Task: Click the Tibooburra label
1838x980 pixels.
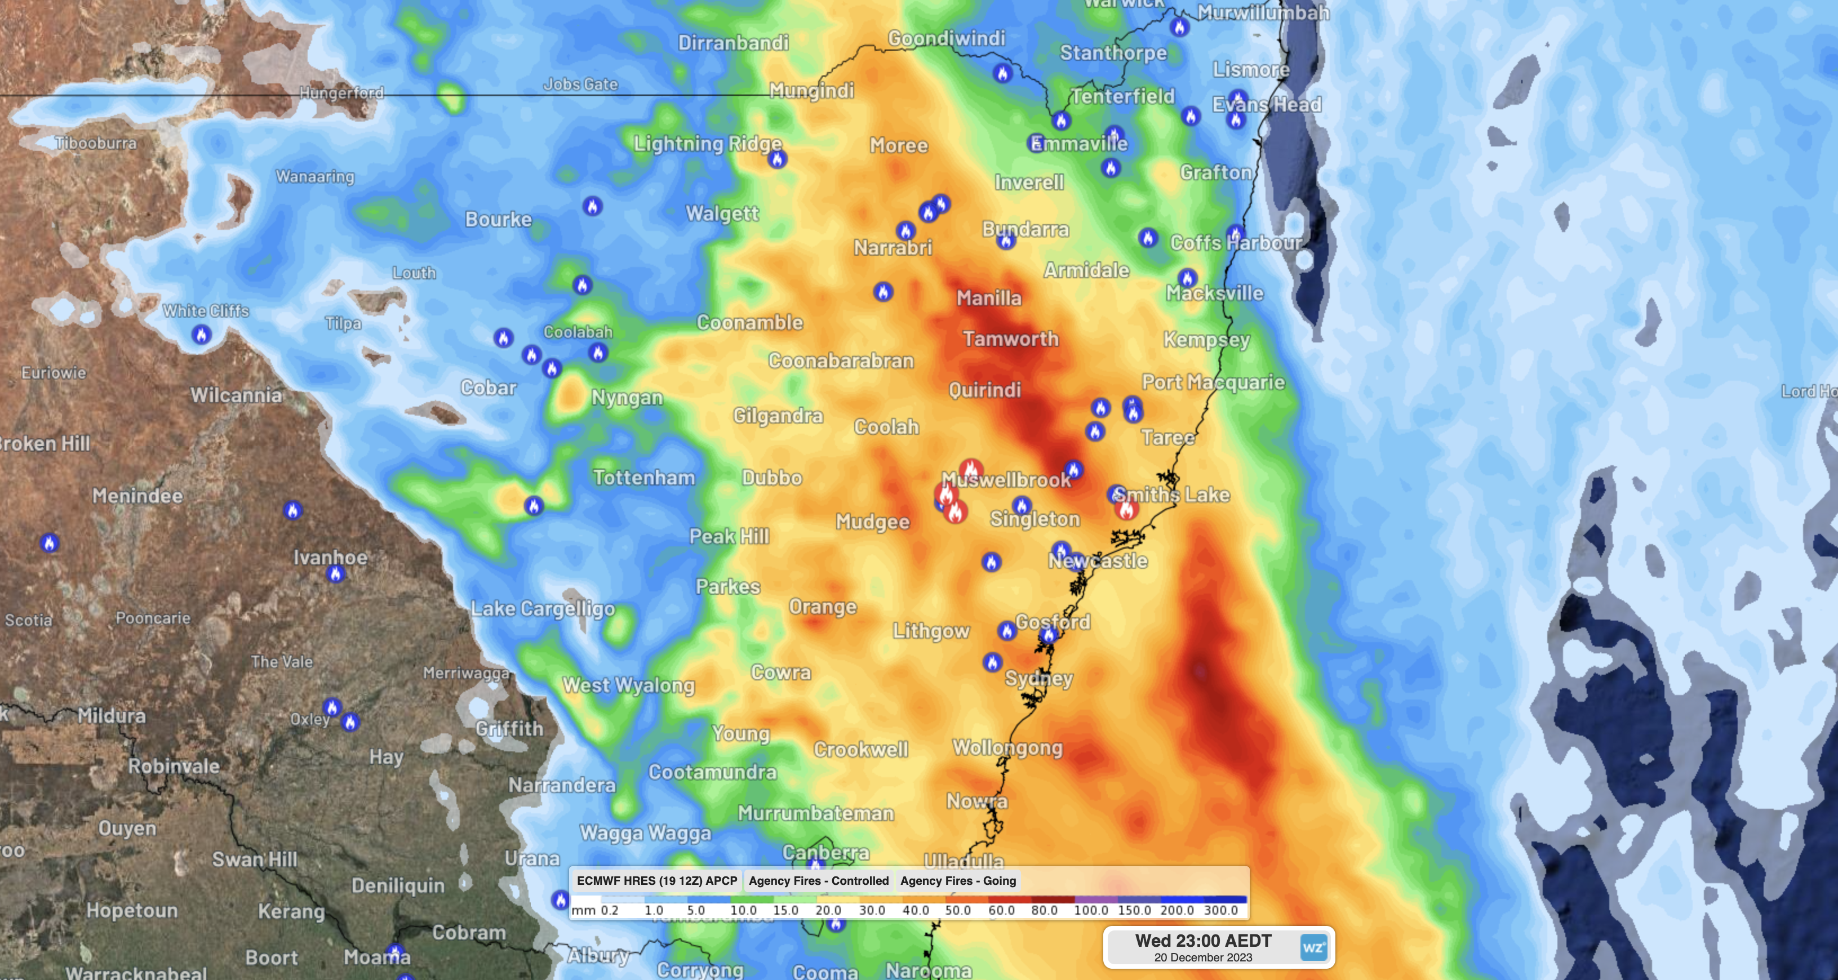Action: tap(96, 144)
